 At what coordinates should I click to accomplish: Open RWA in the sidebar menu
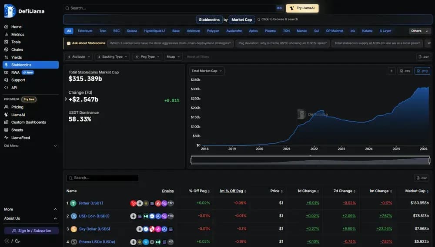(x=15, y=72)
